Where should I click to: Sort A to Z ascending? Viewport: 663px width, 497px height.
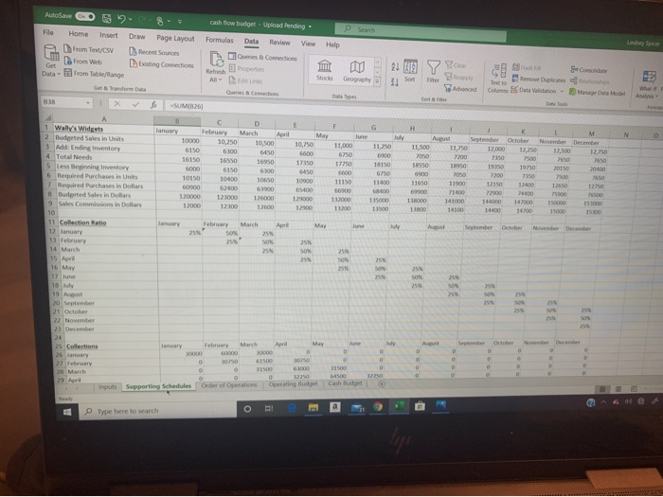(395, 66)
